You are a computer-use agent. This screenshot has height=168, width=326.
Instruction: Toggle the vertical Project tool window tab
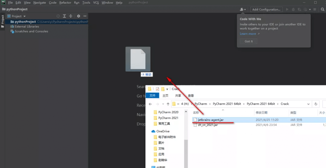[3, 19]
